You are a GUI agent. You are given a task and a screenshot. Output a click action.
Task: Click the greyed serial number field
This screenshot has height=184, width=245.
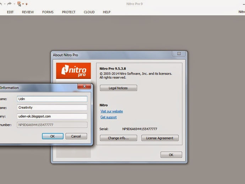coord(52,125)
